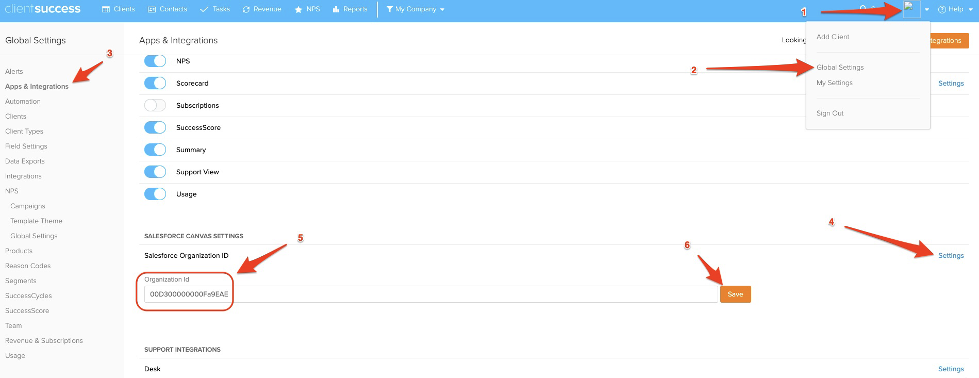Click the user avatar image
The image size is (979, 378).
tap(911, 9)
